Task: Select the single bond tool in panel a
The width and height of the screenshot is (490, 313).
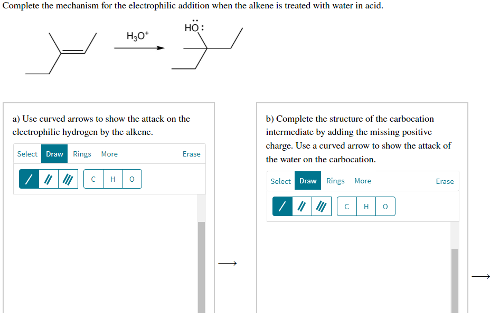Action: [x=29, y=179]
